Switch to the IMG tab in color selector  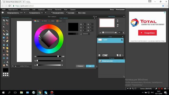point(59,21)
